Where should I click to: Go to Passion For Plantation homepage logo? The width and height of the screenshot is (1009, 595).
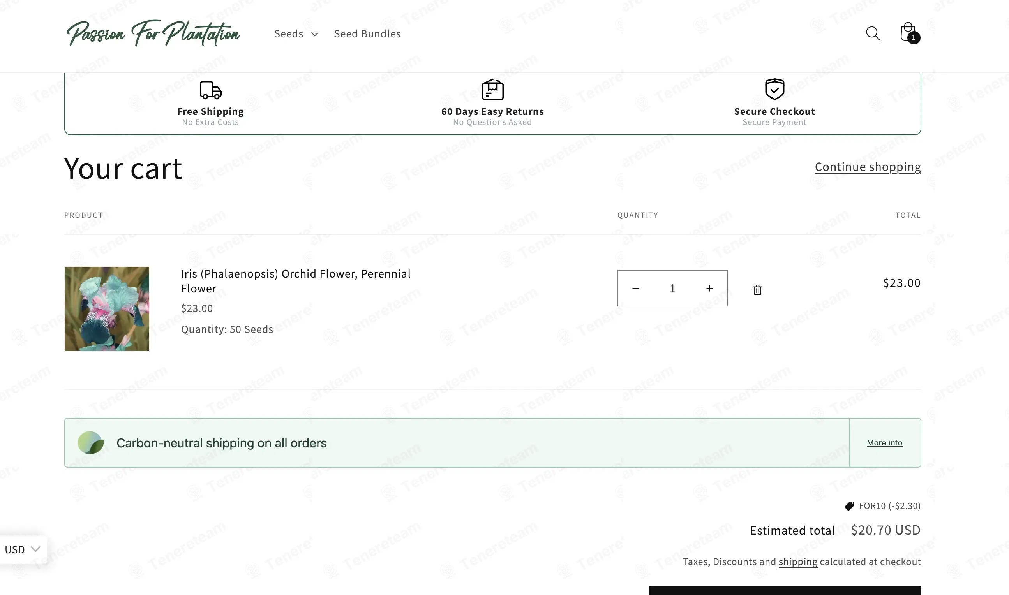click(153, 33)
